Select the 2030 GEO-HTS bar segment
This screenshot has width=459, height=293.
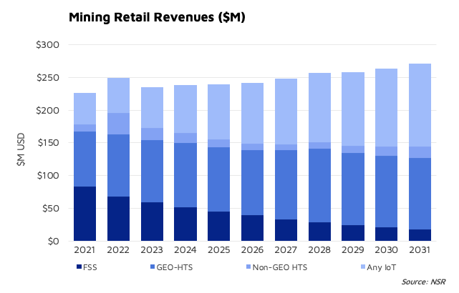[387, 192]
